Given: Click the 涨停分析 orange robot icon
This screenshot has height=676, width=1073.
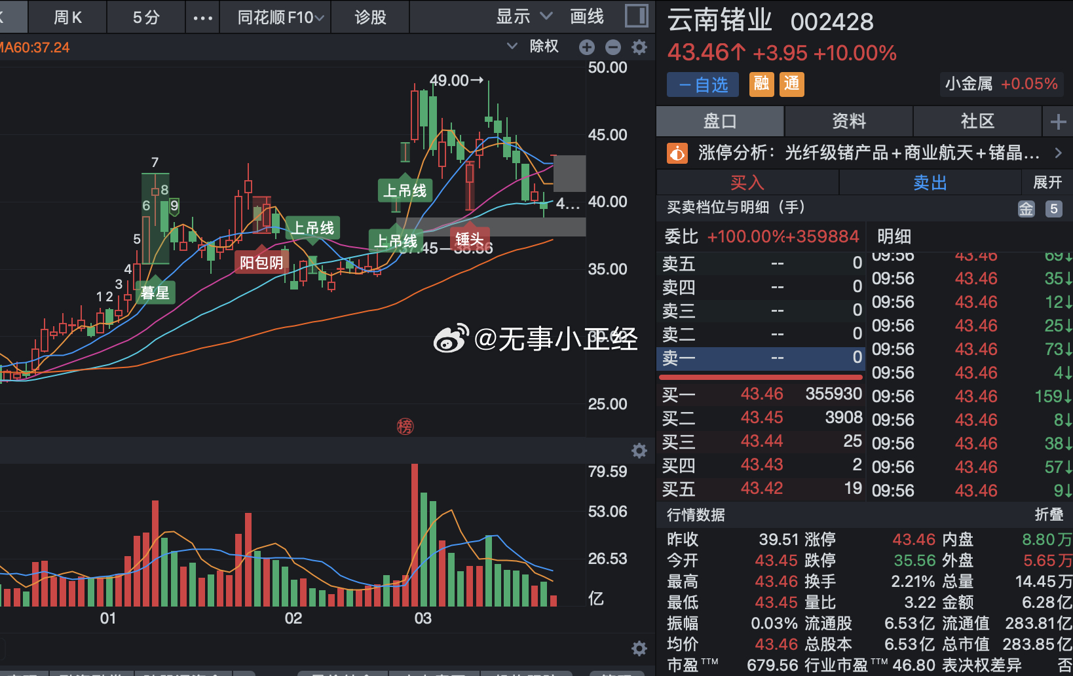Looking at the screenshot, I should [x=677, y=153].
